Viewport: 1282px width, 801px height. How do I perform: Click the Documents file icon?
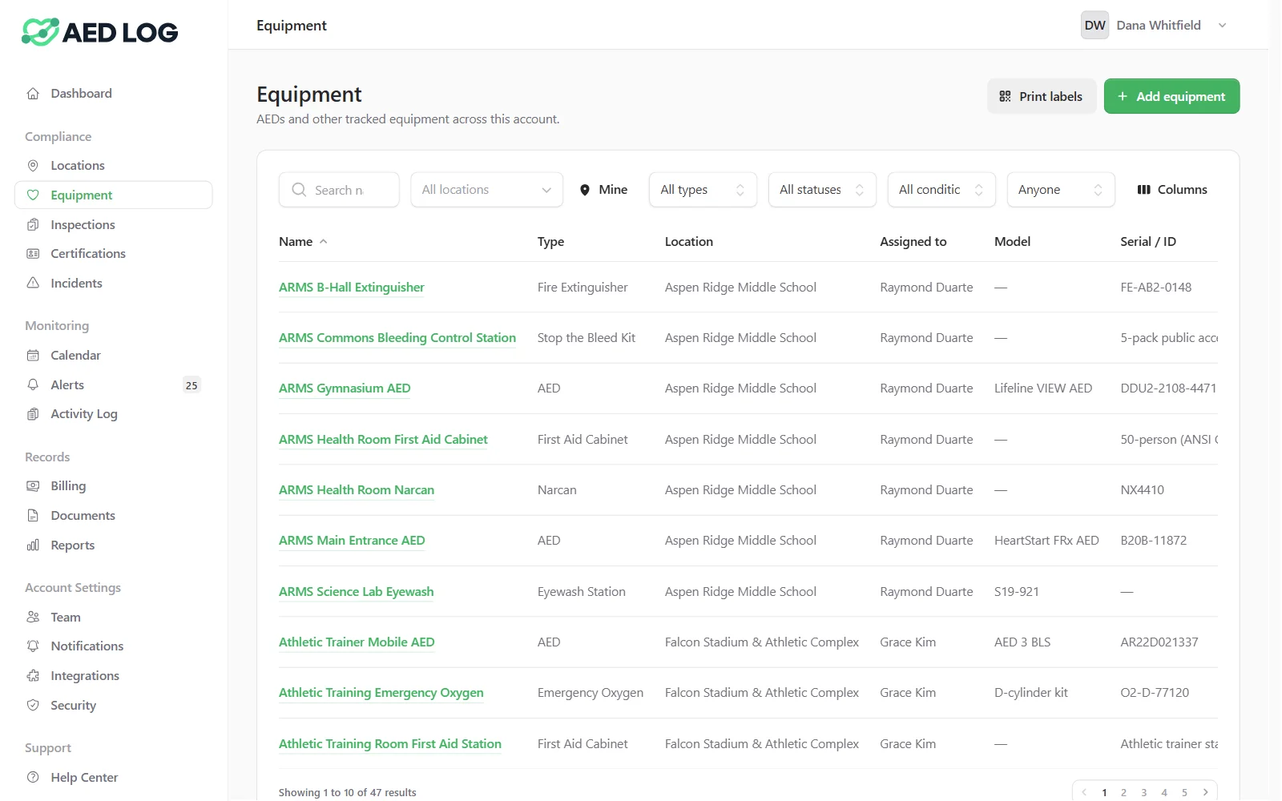pos(33,516)
